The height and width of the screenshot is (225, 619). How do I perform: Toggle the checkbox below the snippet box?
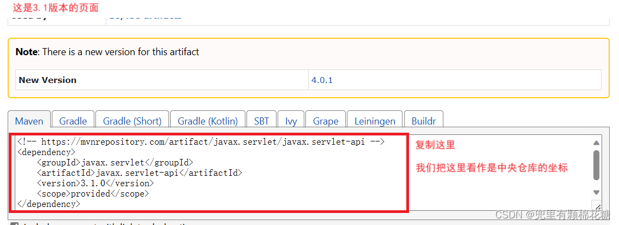pyautogui.click(x=14, y=224)
